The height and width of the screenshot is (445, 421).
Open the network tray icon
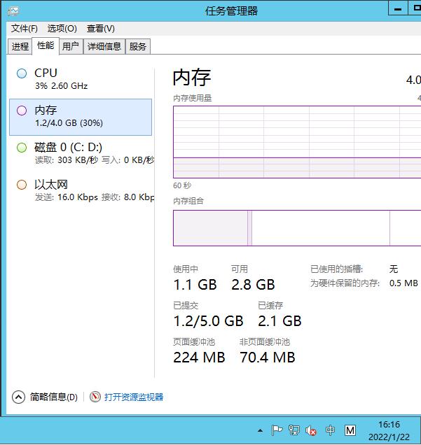[x=294, y=430]
